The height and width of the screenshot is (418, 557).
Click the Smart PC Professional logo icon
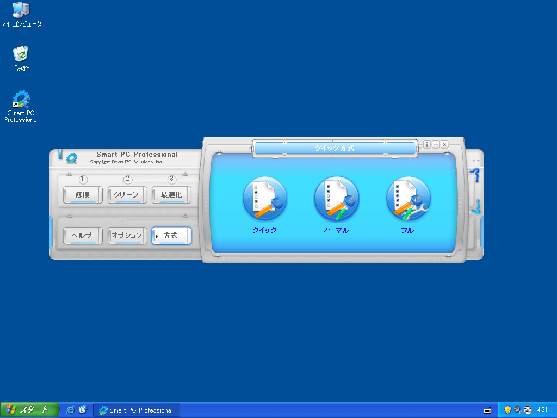pos(72,158)
